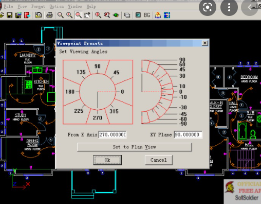
Task: Click the XY Plane input field
Action: point(188,134)
